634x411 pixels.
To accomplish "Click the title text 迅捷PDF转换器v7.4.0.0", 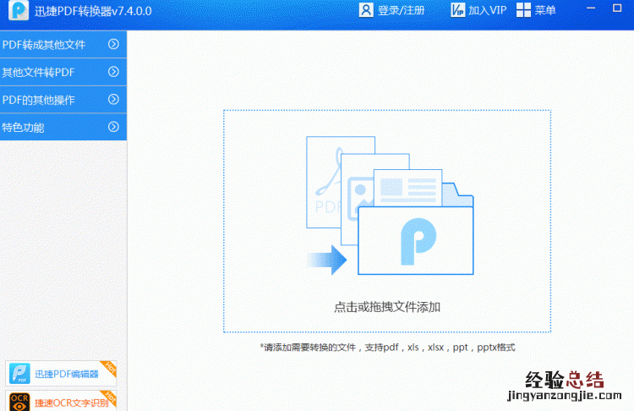I will click(x=93, y=11).
